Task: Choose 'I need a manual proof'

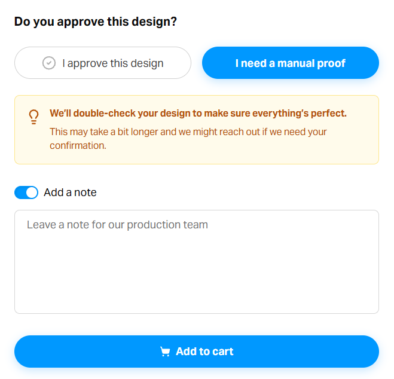Action: point(290,63)
